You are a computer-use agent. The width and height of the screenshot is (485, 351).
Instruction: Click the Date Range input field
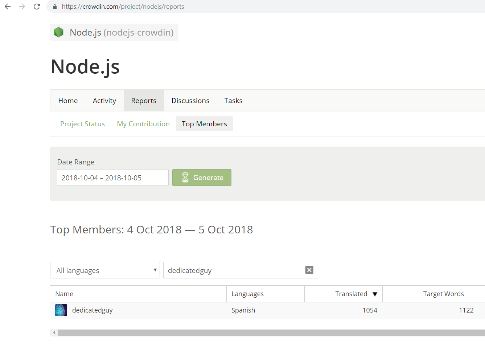113,177
